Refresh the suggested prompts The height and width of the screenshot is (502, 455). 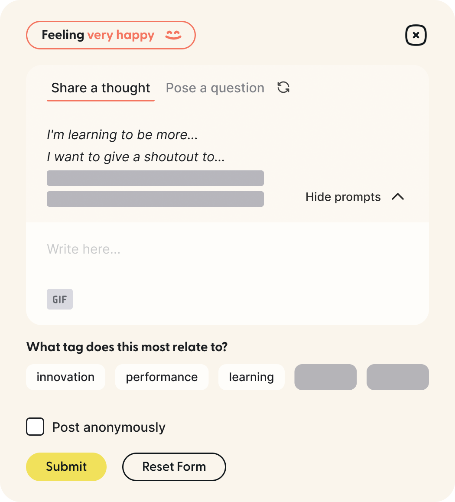[283, 88]
